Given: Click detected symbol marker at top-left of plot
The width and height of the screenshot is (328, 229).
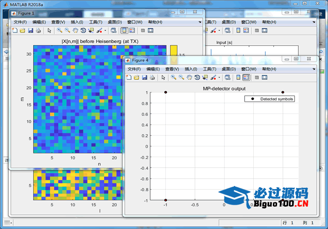Looking at the screenshot, I should [166, 92].
